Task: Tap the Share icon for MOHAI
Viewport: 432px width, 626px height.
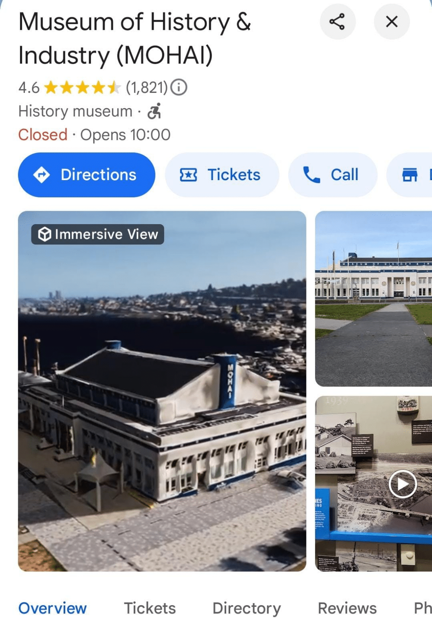Action: 337,22
